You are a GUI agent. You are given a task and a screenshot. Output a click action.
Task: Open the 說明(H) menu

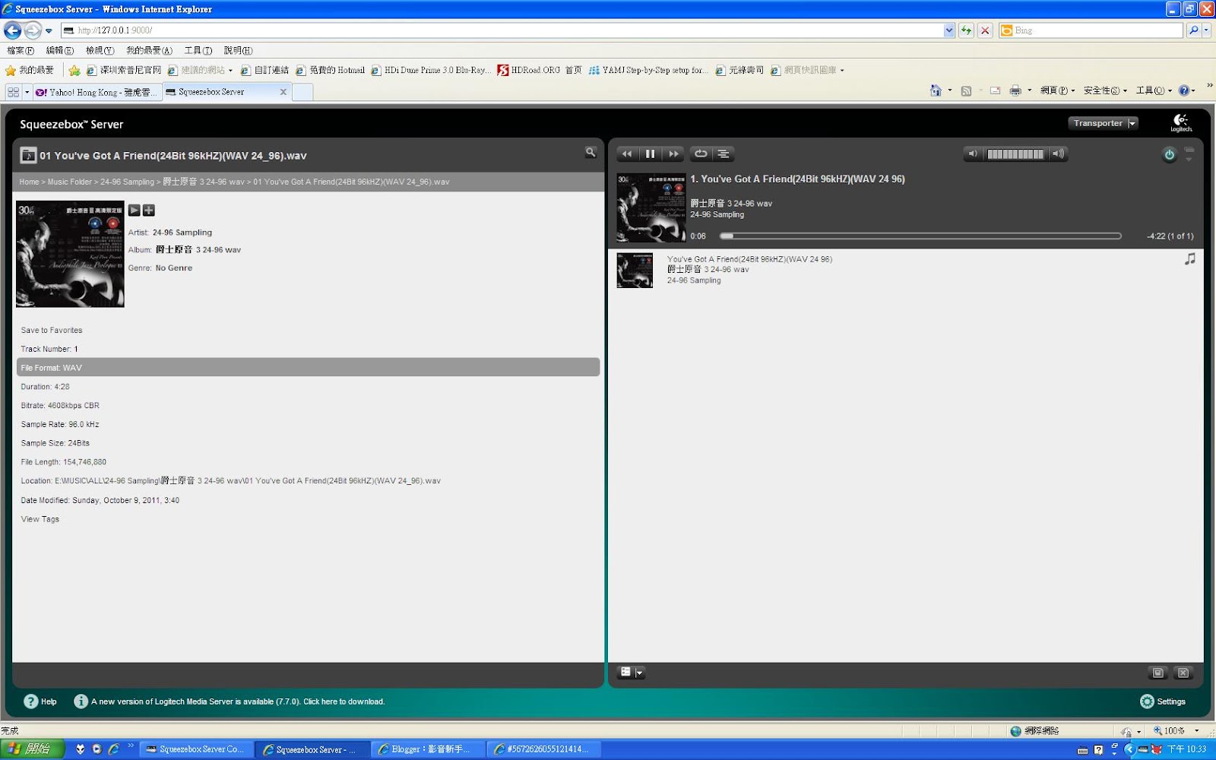[238, 51]
